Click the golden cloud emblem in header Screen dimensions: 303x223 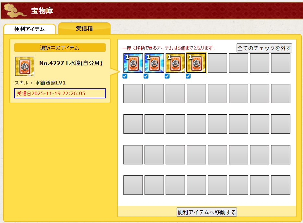click(15, 10)
